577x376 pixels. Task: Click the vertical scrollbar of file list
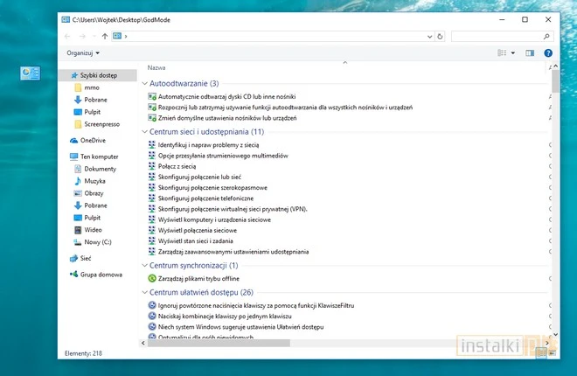(555, 201)
